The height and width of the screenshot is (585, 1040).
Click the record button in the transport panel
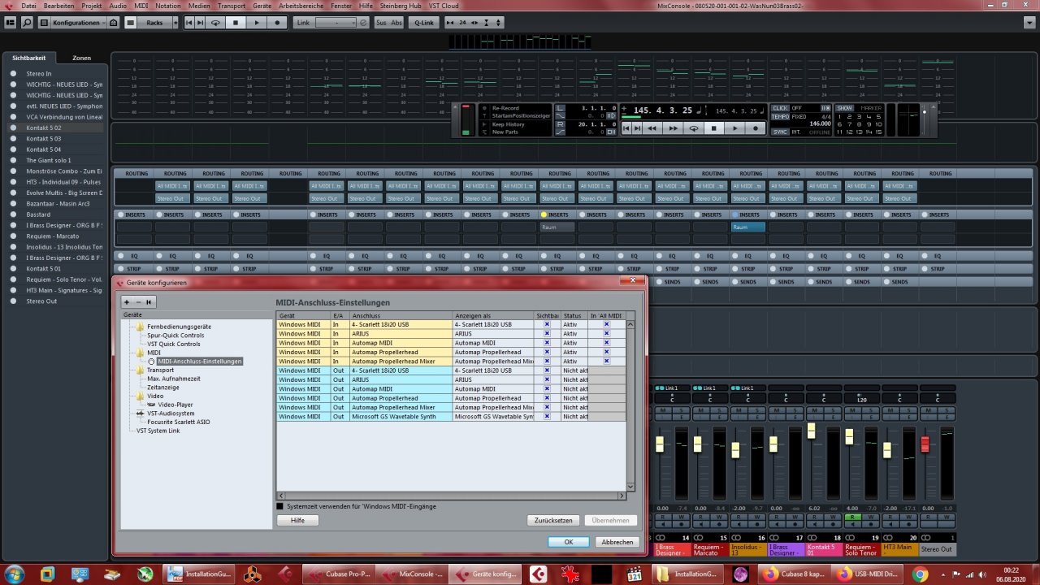coord(755,128)
